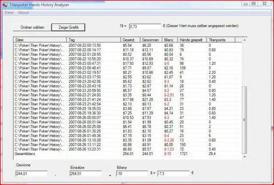Select row dated 2007-08-23 21:24:00
Screen dimensions: 274x185
128,95
